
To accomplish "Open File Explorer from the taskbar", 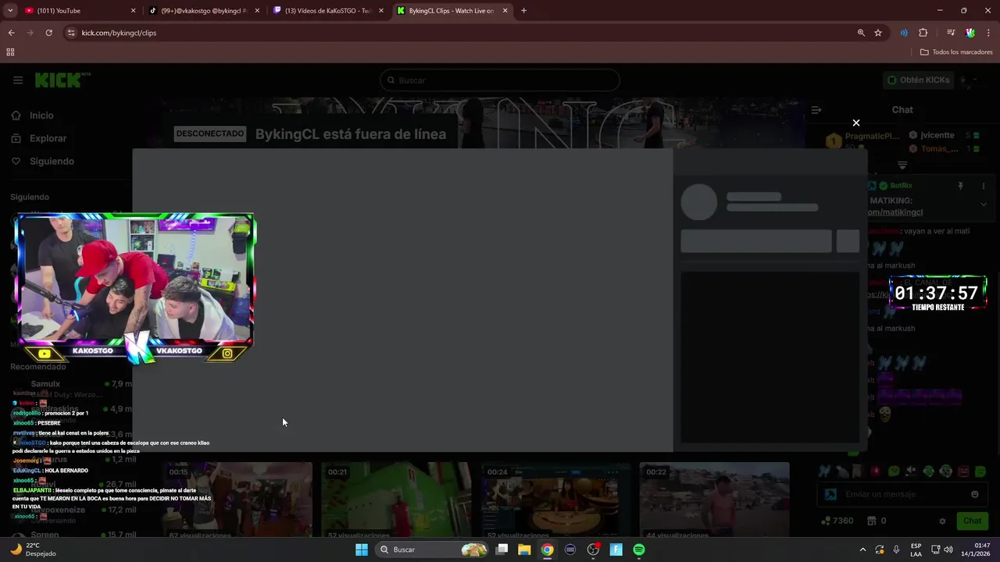I will [524, 550].
